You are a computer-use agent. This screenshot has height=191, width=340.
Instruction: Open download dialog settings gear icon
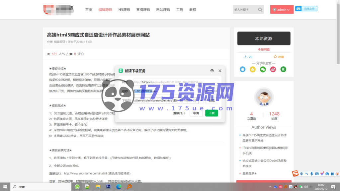tap(212, 71)
